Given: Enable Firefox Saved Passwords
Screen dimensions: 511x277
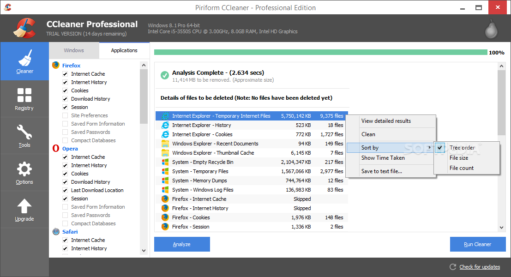Looking at the screenshot, I should coord(65,132).
